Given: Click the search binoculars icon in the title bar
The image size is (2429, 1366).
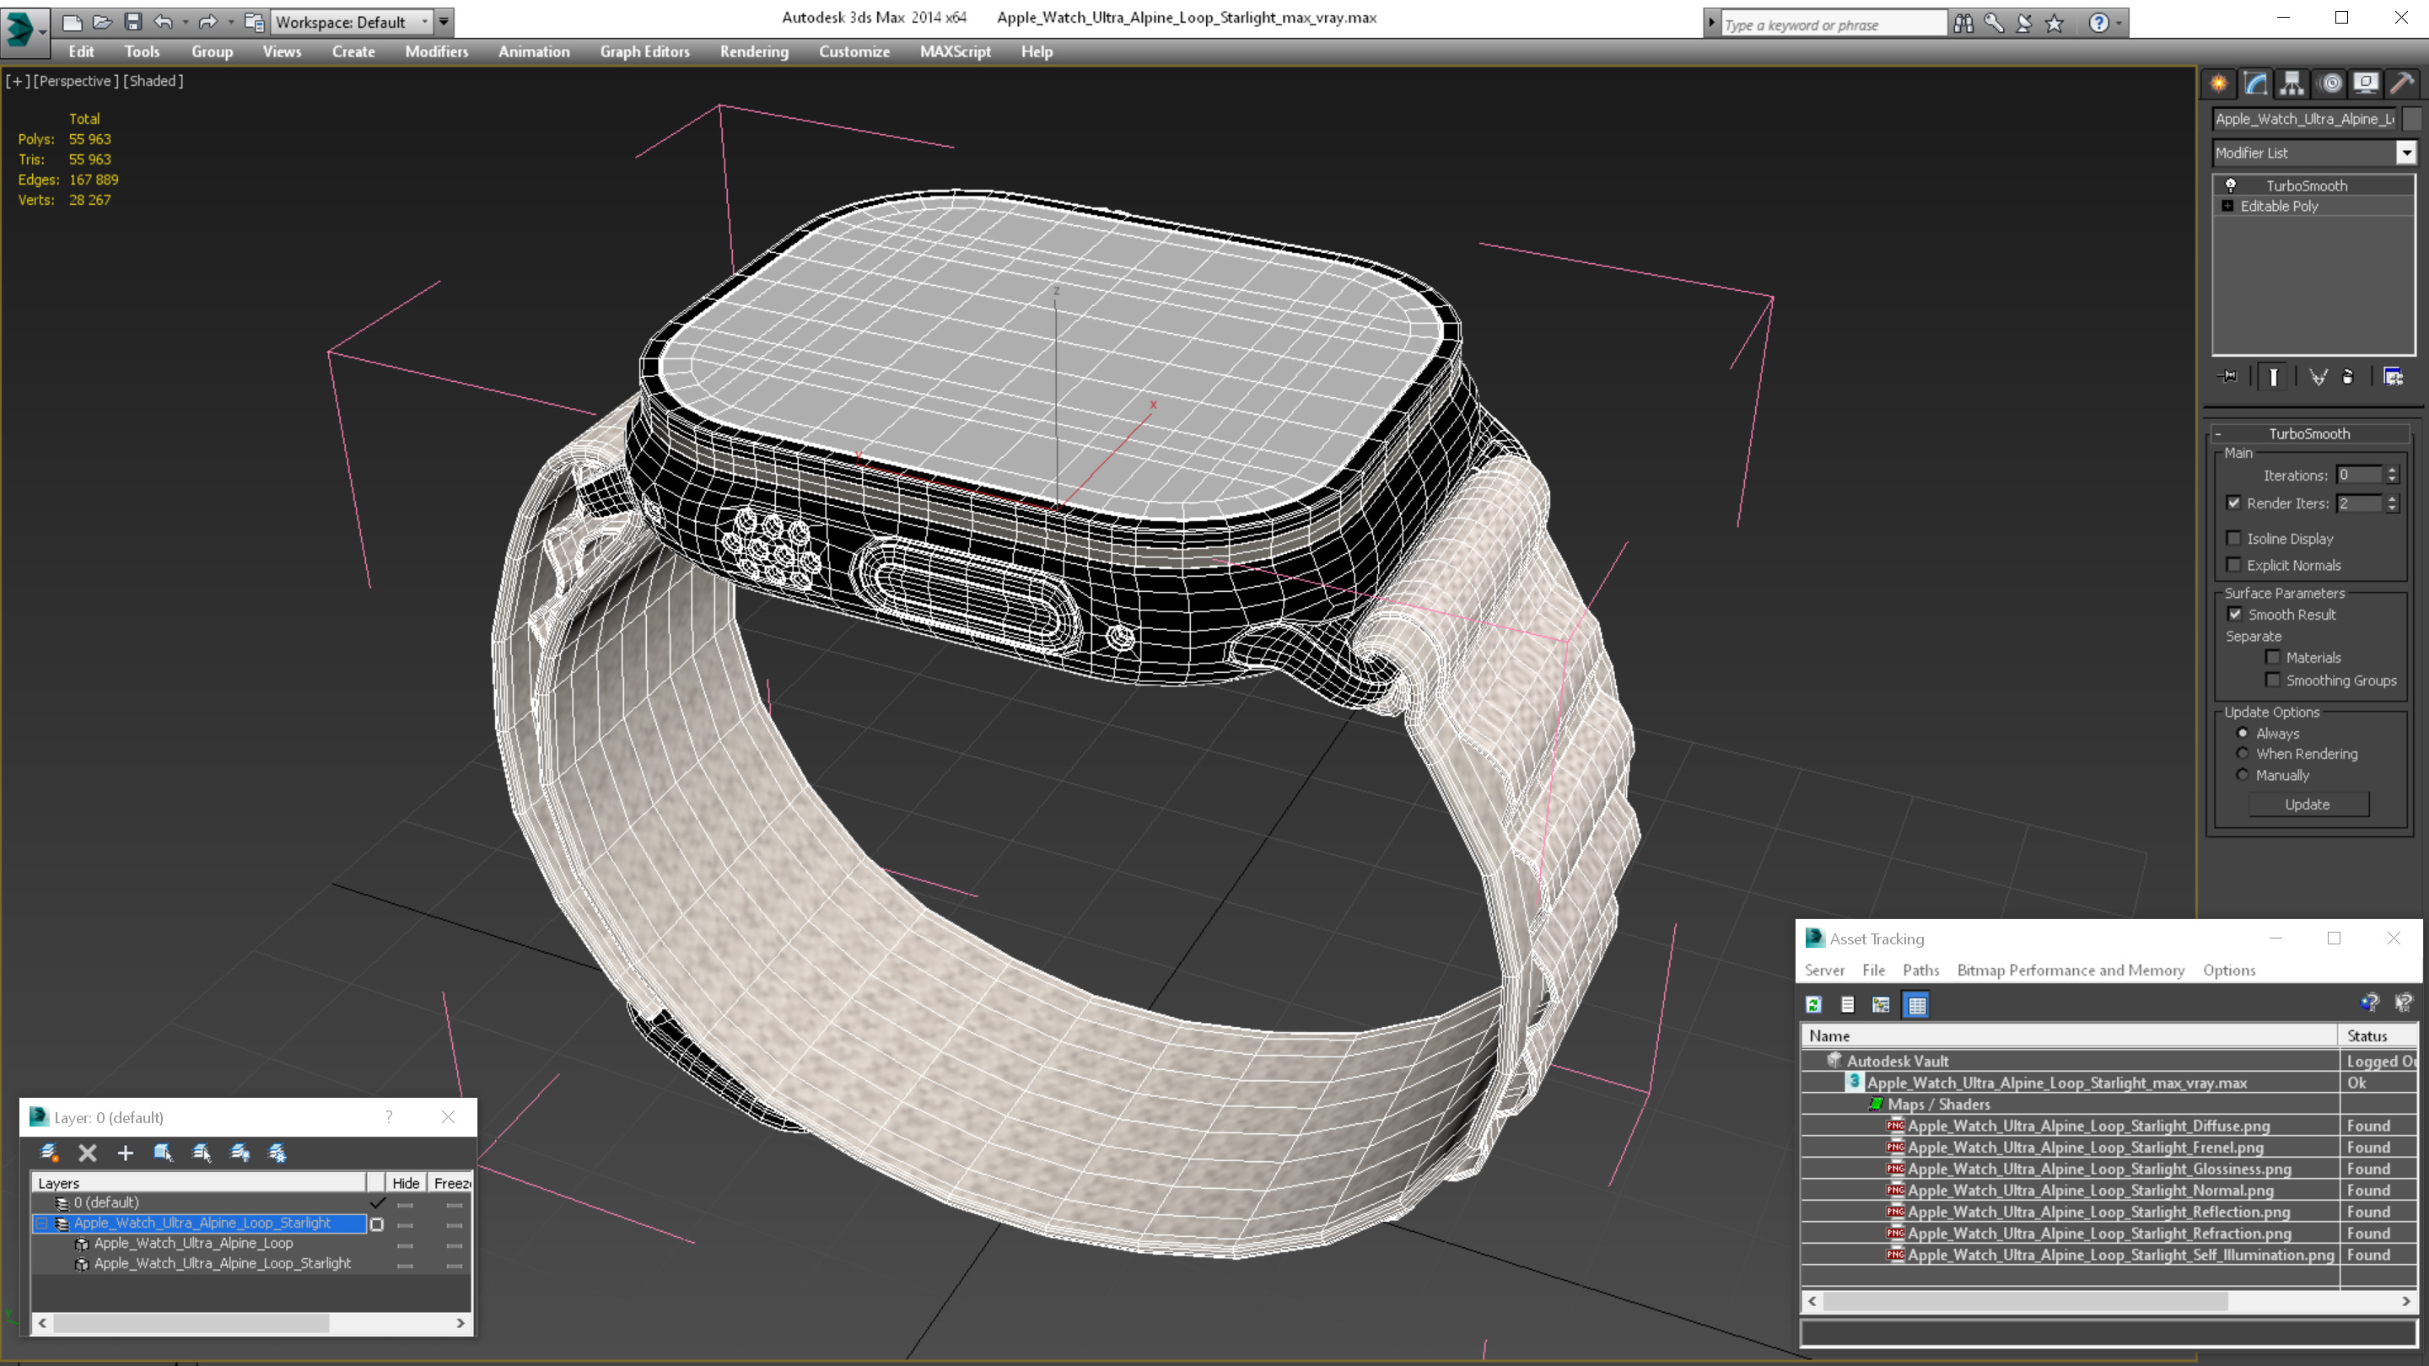Looking at the screenshot, I should [1963, 24].
